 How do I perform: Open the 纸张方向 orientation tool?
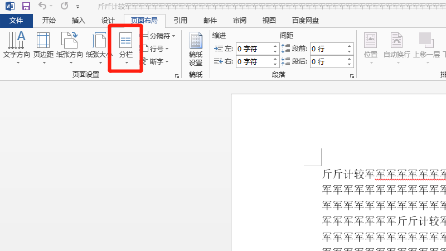70,47
